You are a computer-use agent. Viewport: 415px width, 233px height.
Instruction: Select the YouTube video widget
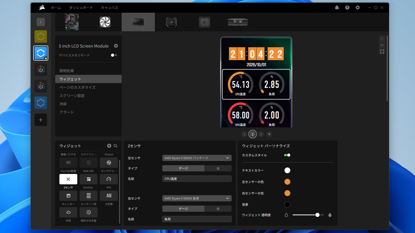(68, 163)
